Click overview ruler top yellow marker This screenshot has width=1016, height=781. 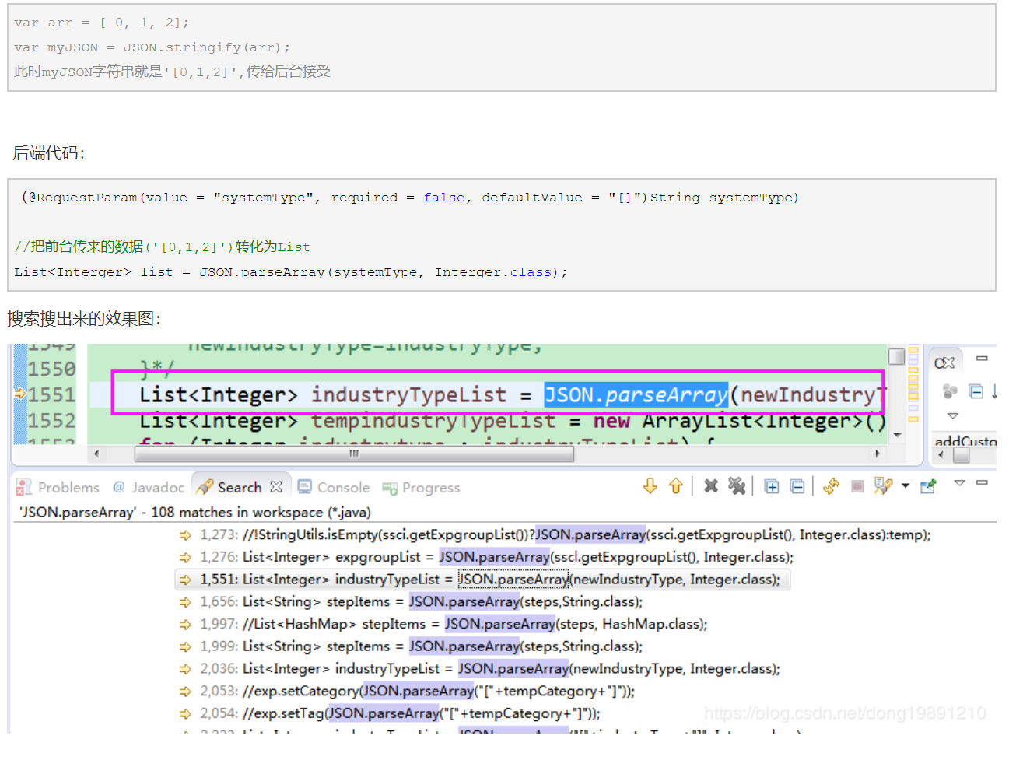pyautogui.click(x=914, y=351)
